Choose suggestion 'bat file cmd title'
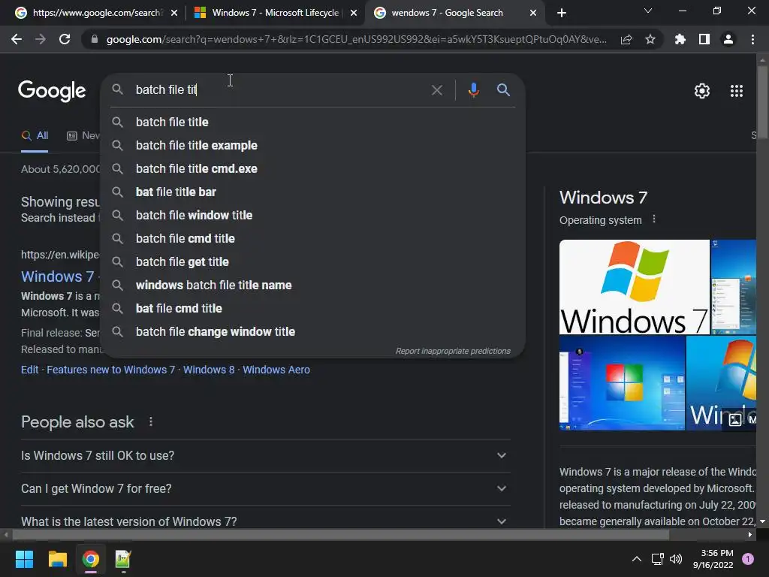This screenshot has width=769, height=577. pos(313,308)
